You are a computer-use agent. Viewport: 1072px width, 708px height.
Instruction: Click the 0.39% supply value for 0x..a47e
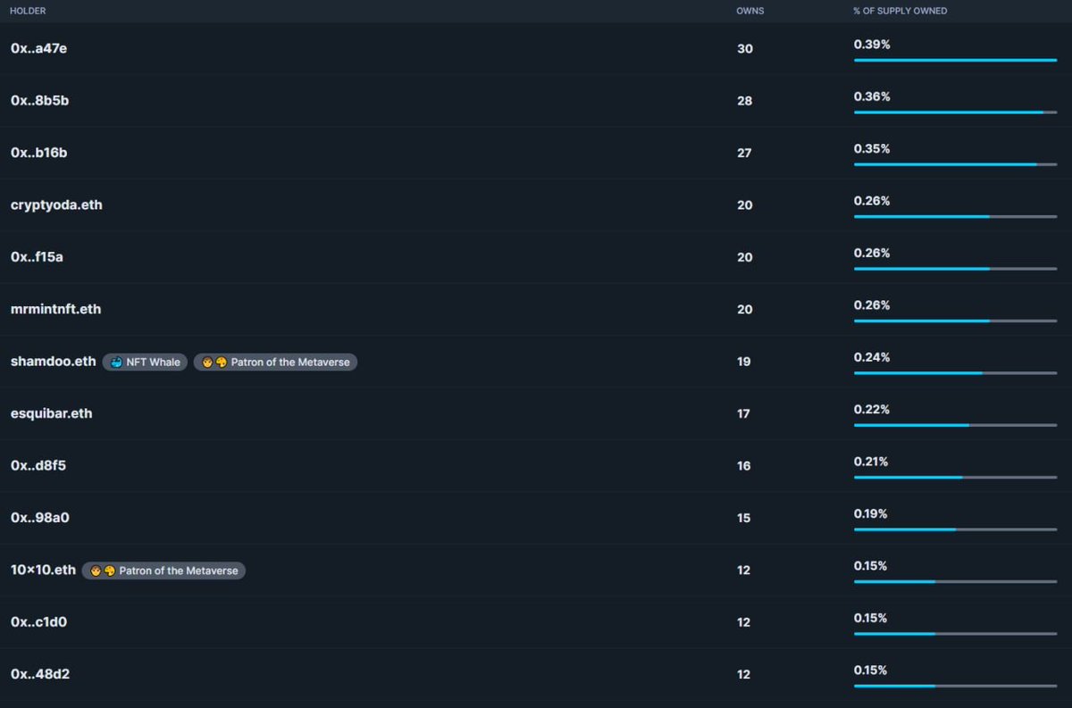(872, 44)
